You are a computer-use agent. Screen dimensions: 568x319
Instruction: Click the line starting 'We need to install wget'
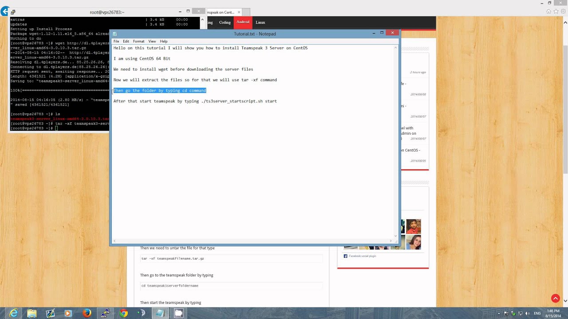[183, 69]
